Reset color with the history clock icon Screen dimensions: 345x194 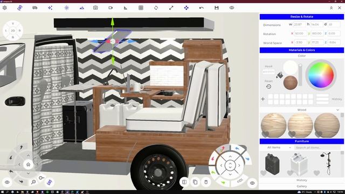click(x=268, y=87)
